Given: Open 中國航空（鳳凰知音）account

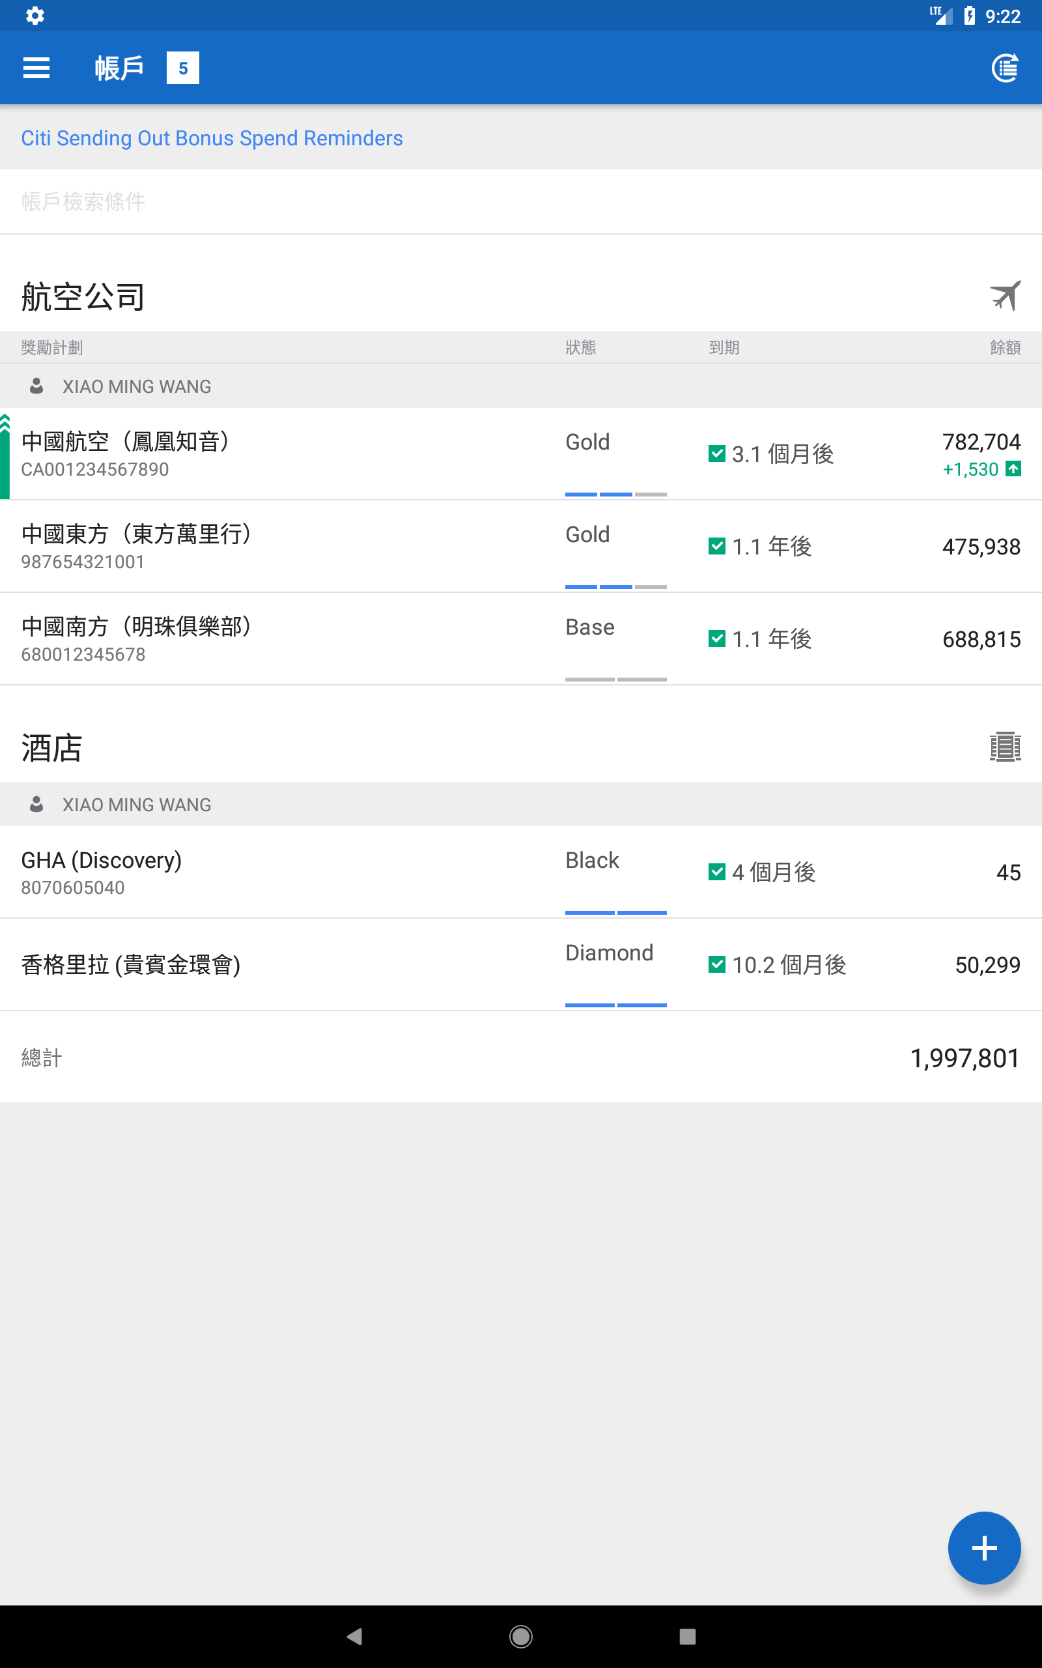Looking at the screenshot, I should (521, 453).
